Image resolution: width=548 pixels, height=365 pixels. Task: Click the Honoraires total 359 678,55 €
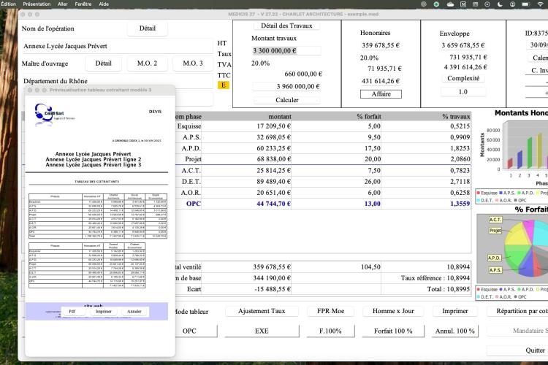coord(381,45)
